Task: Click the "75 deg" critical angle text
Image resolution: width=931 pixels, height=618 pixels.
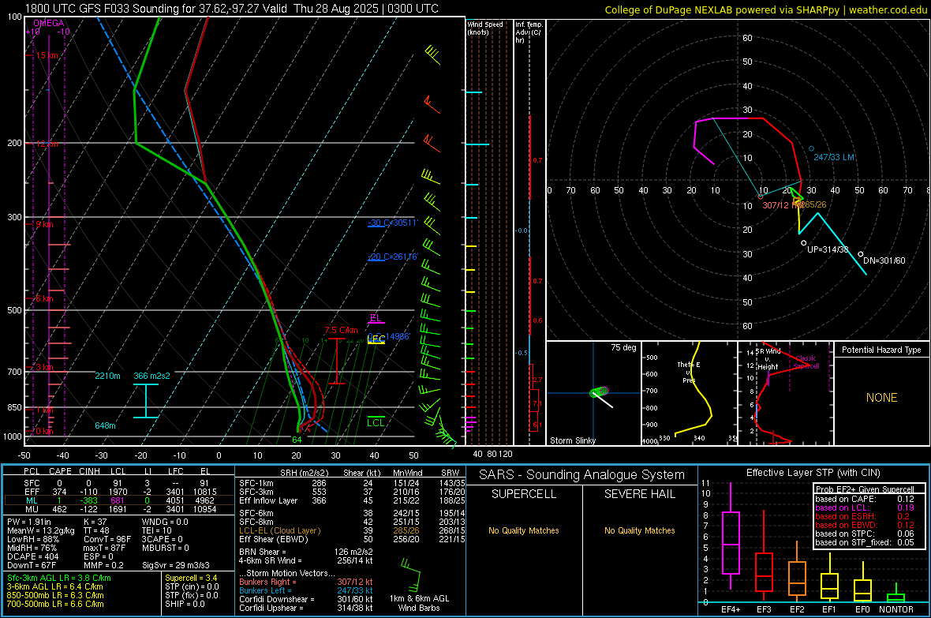Action: 623,347
